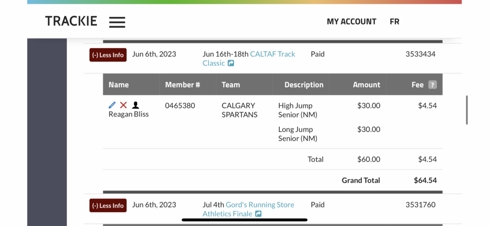The image size is (489, 226).
Task: Click the question mark help icon beside Fee
Action: 432,85
